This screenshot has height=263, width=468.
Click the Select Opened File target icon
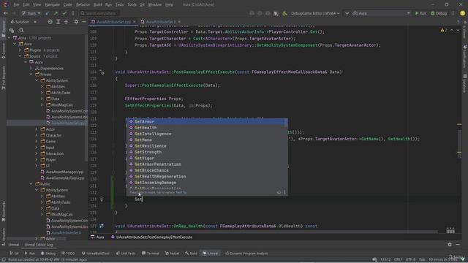coord(50,22)
